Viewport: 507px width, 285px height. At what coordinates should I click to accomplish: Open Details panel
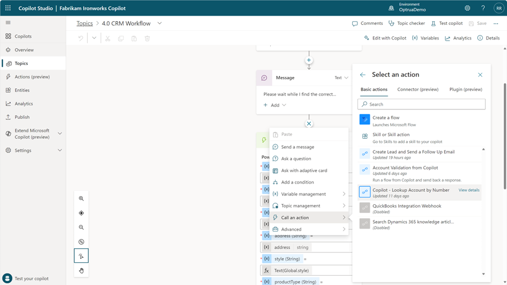[x=489, y=38]
